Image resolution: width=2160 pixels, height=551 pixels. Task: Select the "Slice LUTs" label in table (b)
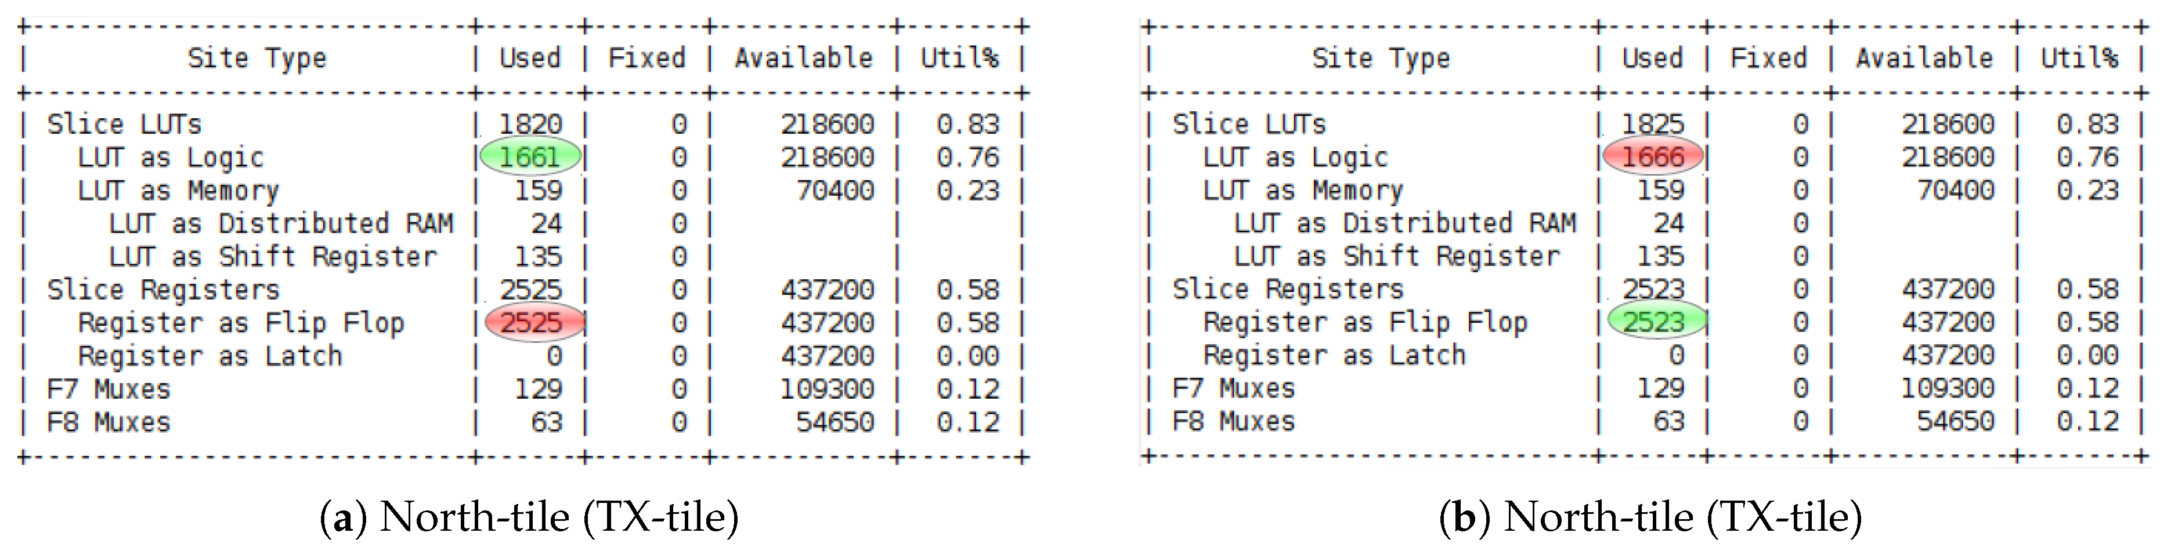pyautogui.click(x=1249, y=124)
